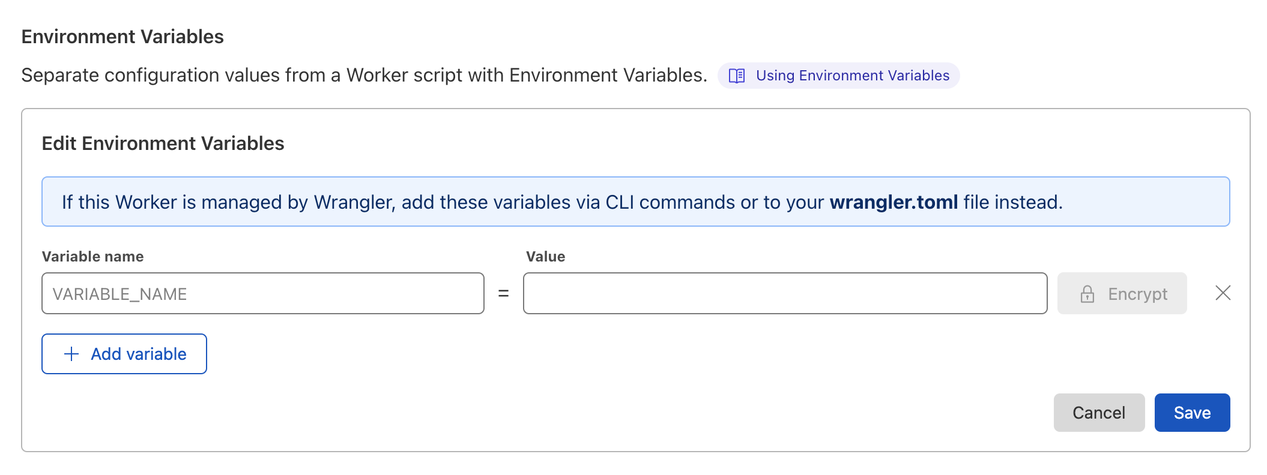The image size is (1267, 475).
Task: Select the Value column label
Action: tap(545, 256)
